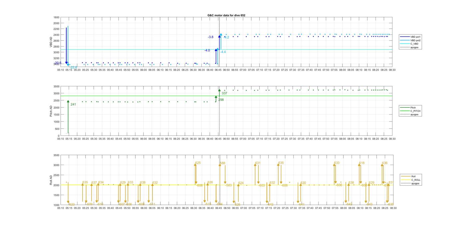Click the "2400" tick on the VBD axis
The width and height of the screenshot is (466, 230).
(56, 35)
